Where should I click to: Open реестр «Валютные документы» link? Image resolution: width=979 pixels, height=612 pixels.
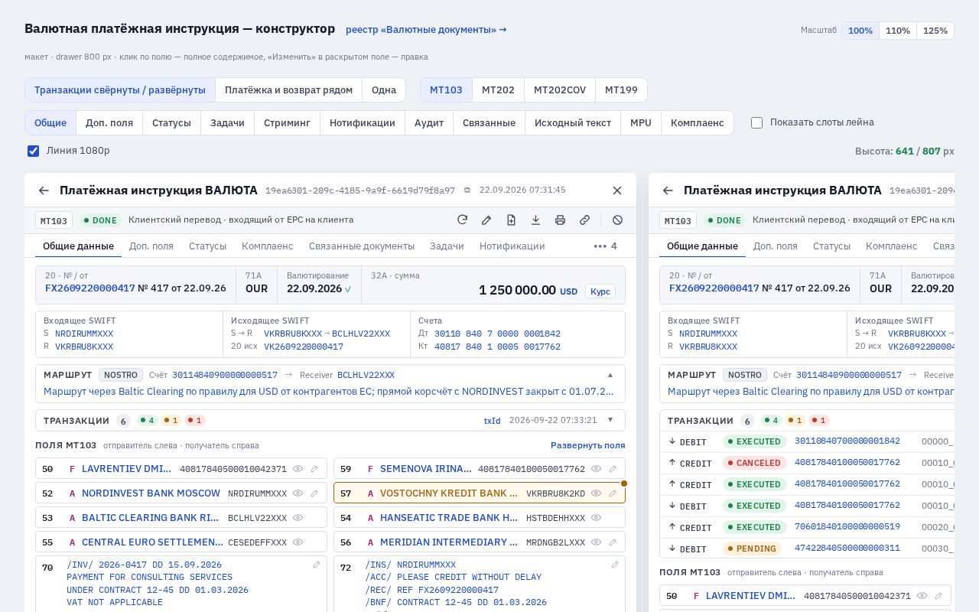tap(426, 29)
